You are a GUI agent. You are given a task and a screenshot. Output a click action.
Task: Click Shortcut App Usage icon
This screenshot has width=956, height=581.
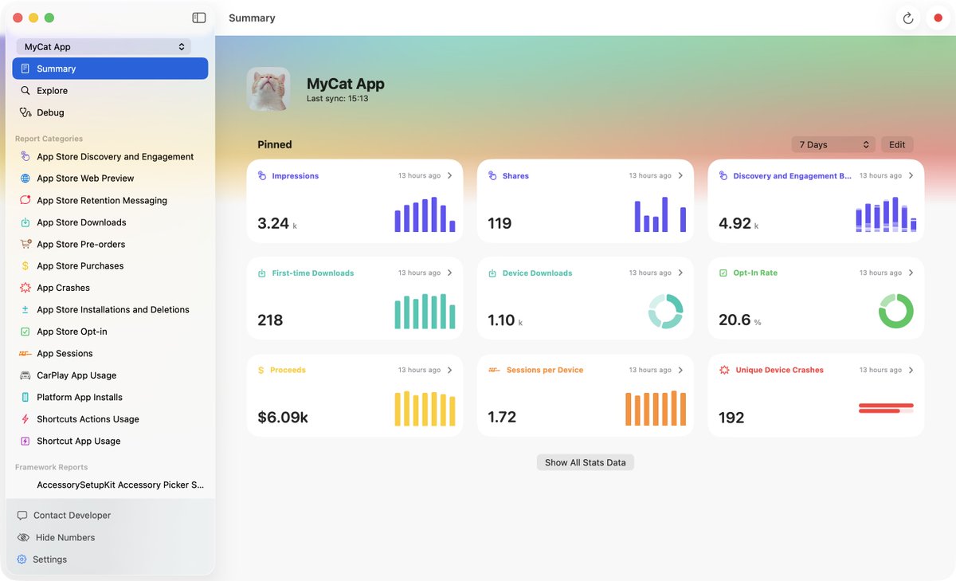tap(25, 441)
